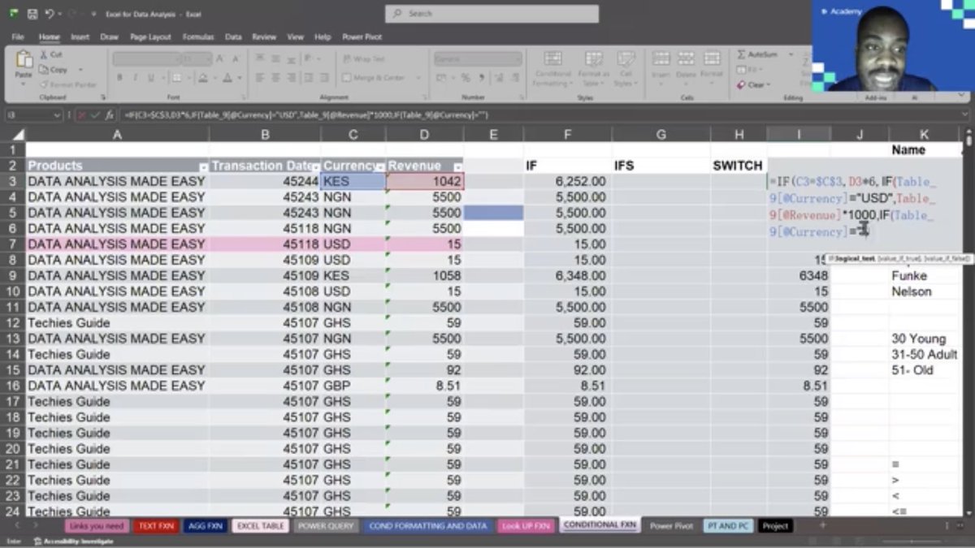The width and height of the screenshot is (975, 548).
Task: Open the Currency column filter dropdown
Action: pyautogui.click(x=379, y=166)
